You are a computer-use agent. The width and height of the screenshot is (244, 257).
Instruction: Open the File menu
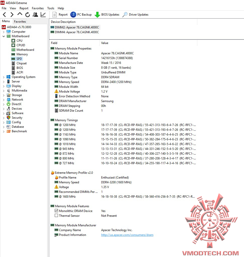[4, 8]
